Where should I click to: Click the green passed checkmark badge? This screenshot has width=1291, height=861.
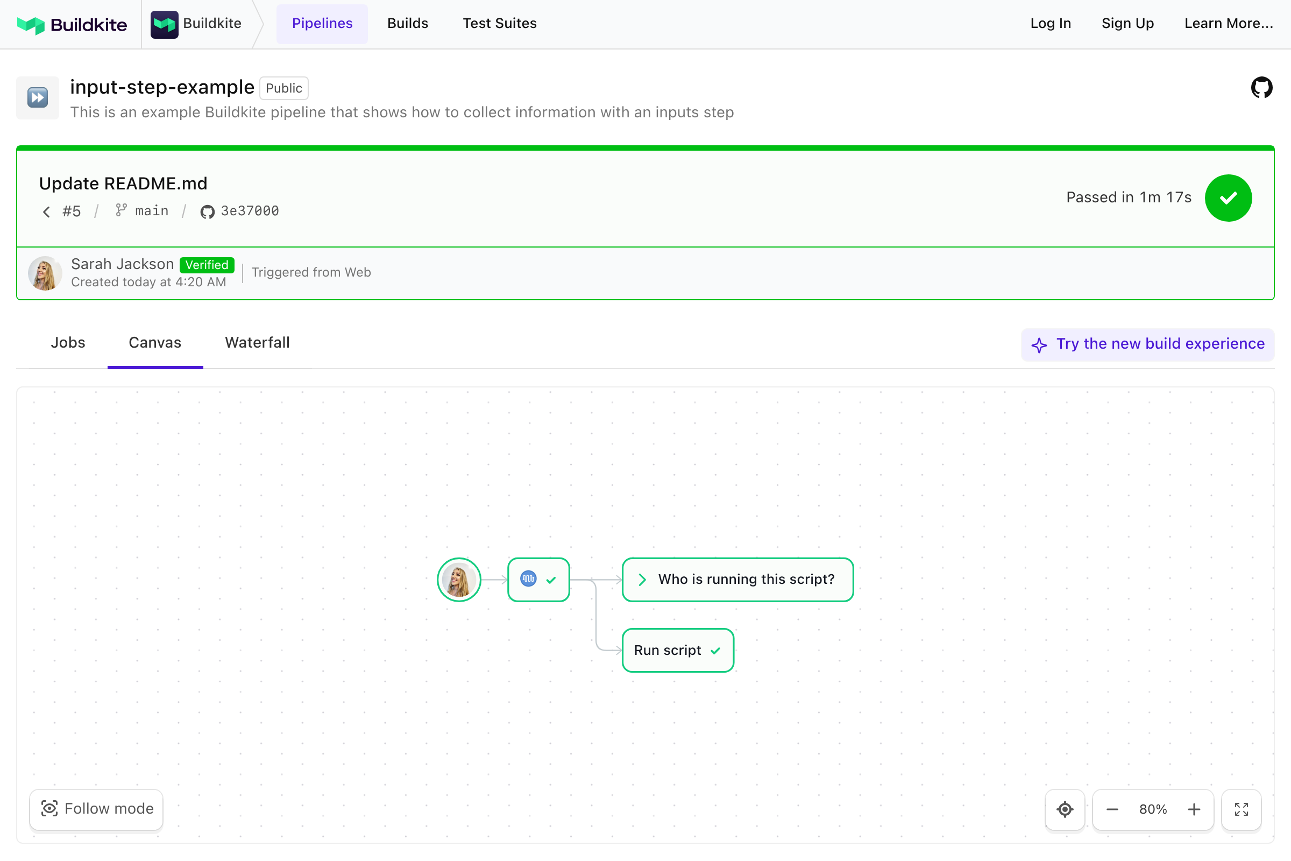click(1228, 198)
